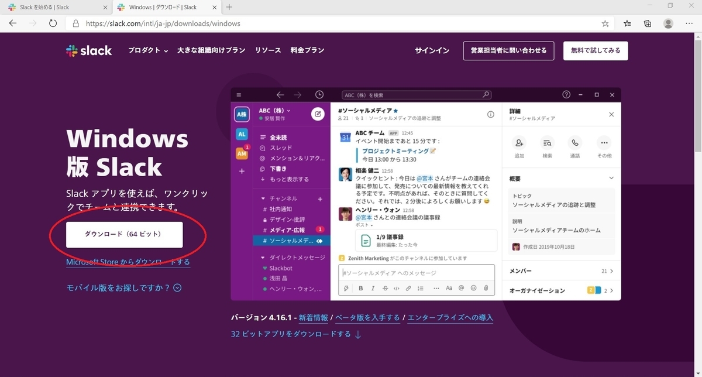Close the 詳細 details panel with X
This screenshot has width=702, height=377.
point(611,114)
